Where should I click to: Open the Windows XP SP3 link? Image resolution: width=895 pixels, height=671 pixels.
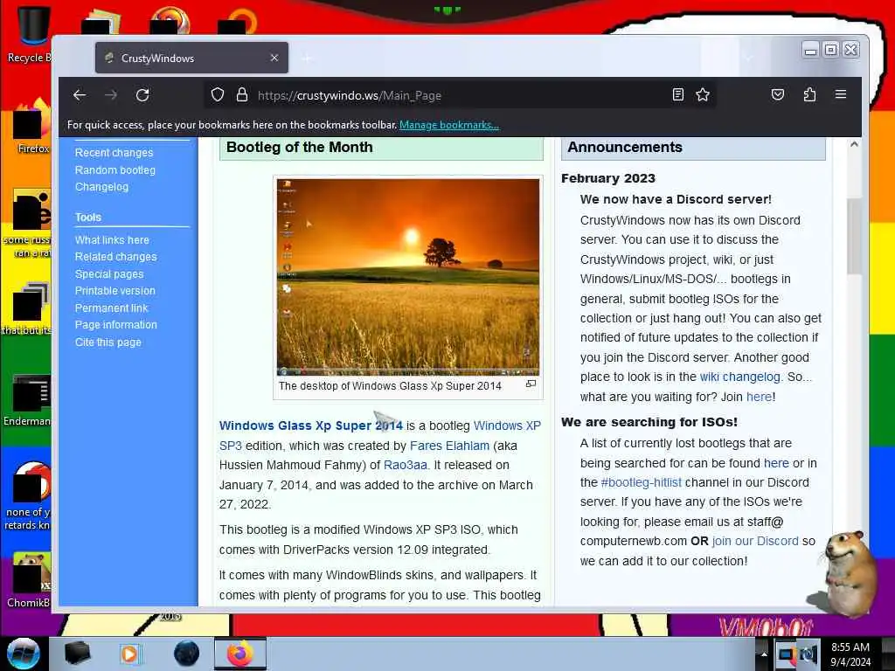(508, 425)
